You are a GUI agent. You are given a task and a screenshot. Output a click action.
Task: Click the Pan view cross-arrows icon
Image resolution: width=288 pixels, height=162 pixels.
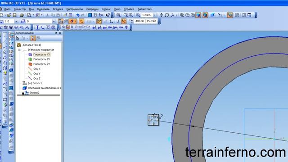(x=161, y=15)
